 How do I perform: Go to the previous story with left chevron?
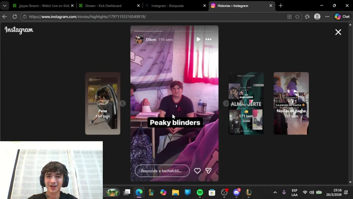pyautogui.click(x=123, y=103)
